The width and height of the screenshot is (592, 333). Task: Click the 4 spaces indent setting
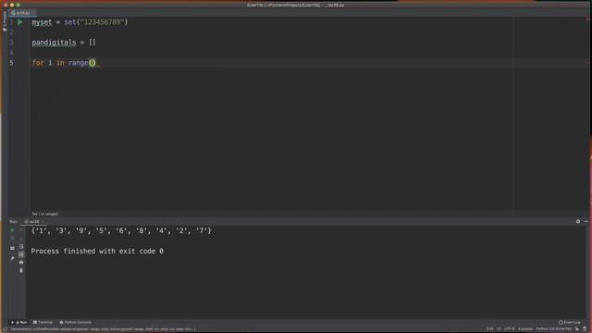point(525,329)
